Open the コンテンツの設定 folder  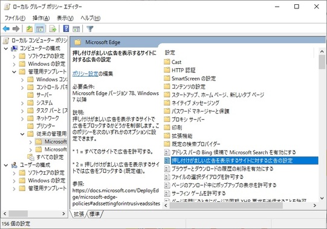point(184,87)
